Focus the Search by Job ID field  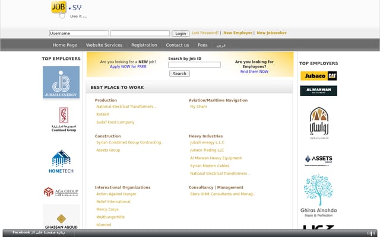coord(194,65)
